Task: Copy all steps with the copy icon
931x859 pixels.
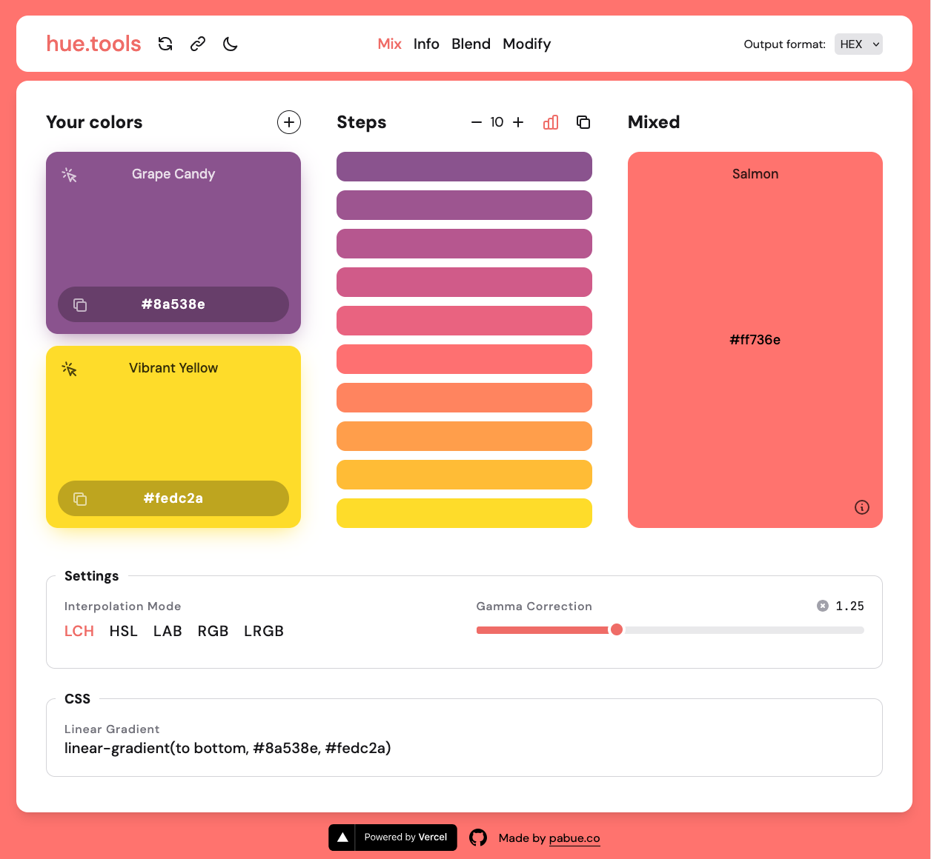Action: pyautogui.click(x=583, y=122)
